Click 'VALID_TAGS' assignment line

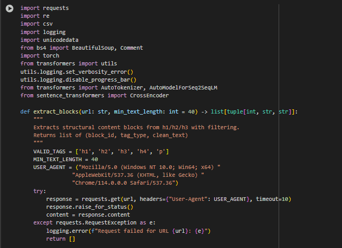pos(101,151)
